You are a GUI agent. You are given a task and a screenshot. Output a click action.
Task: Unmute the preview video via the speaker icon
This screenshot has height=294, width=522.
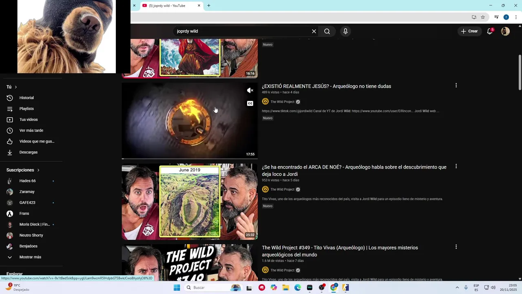[x=250, y=91]
